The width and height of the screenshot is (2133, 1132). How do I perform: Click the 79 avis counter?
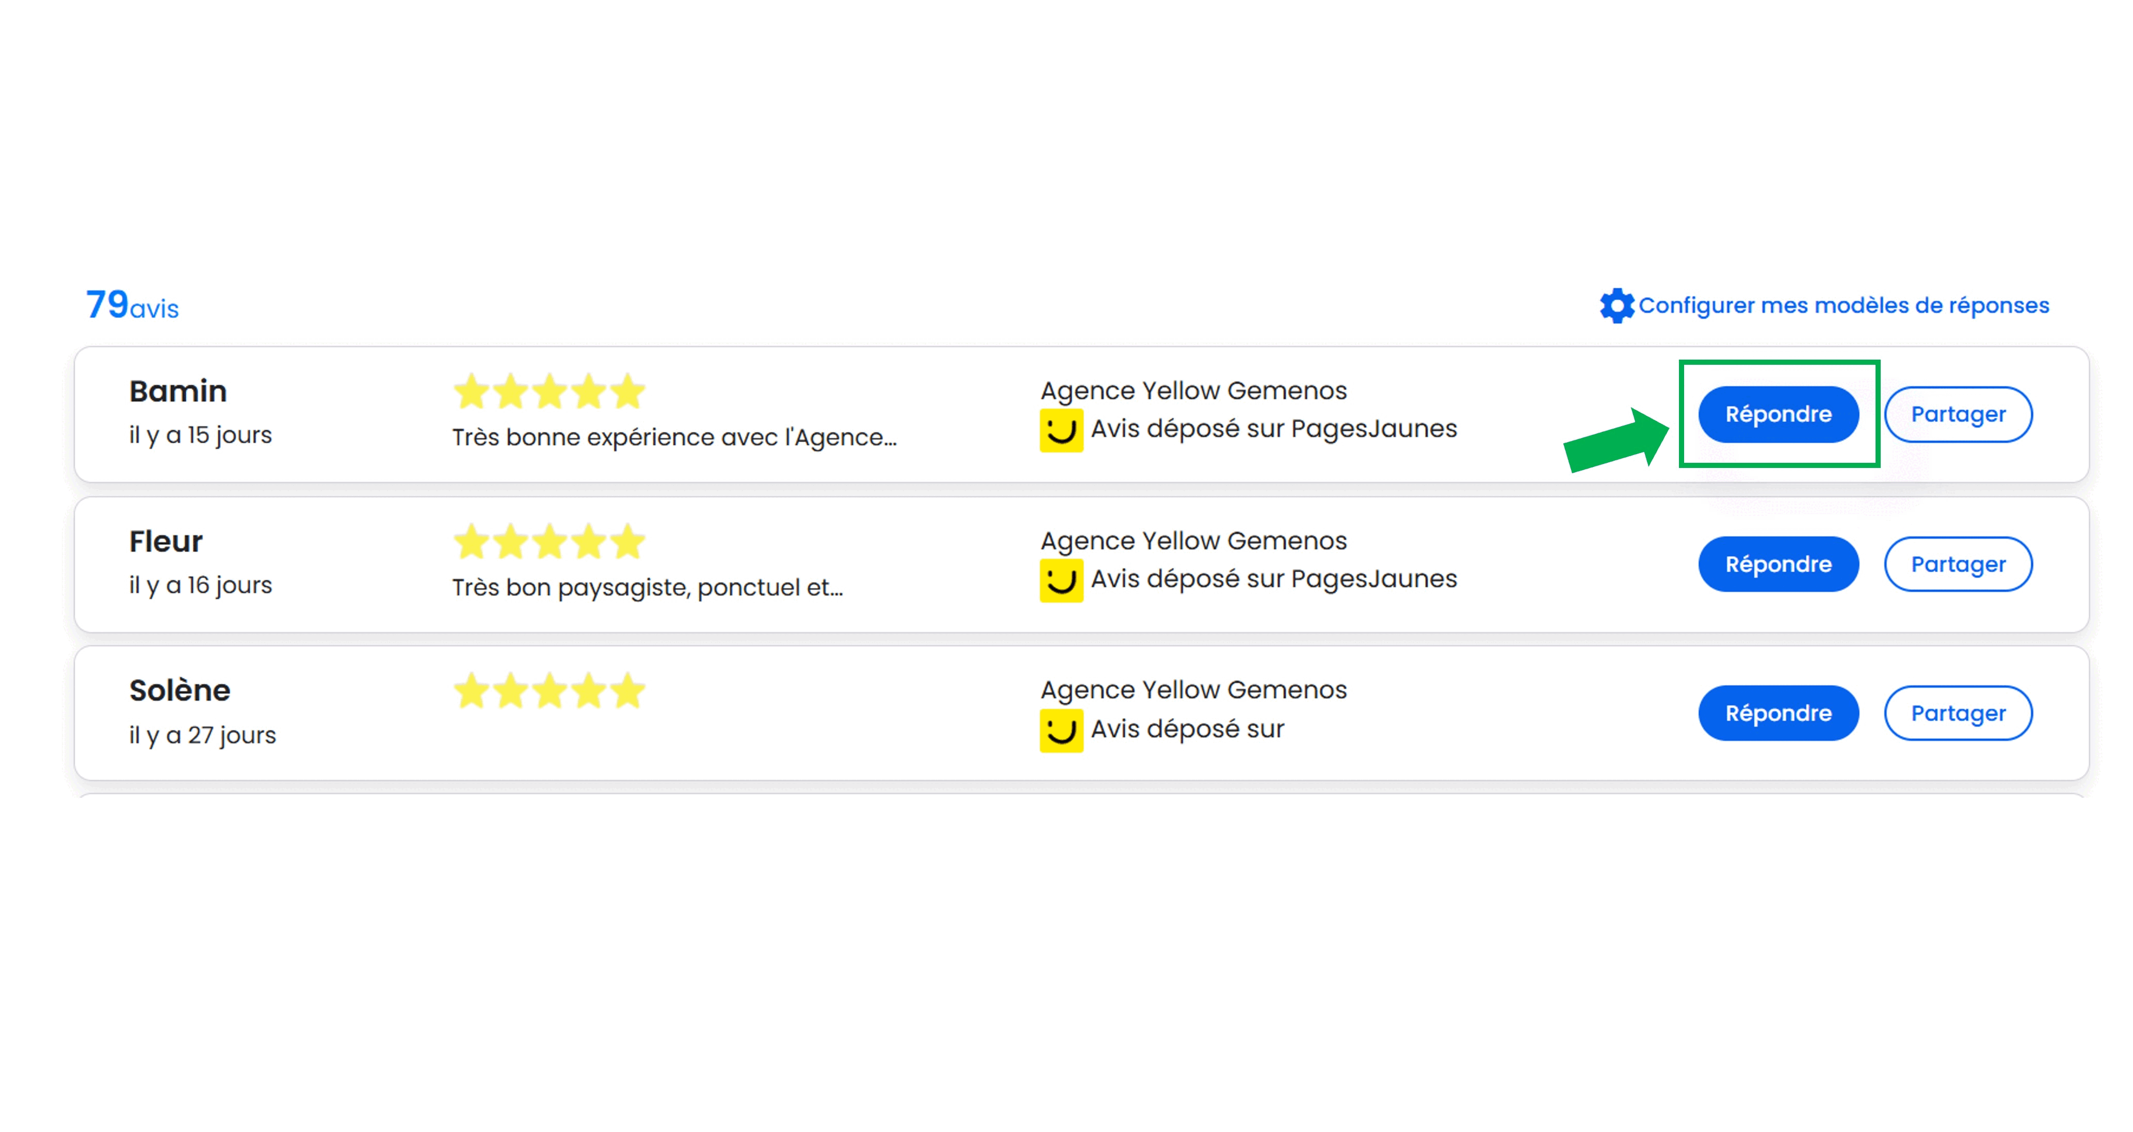(133, 305)
